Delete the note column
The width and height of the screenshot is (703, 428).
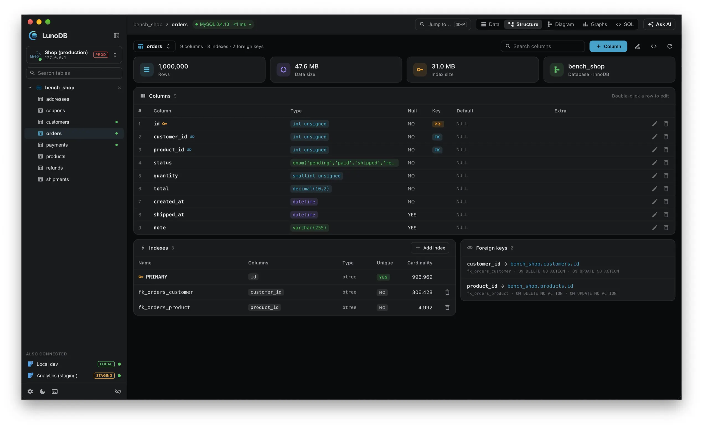point(666,227)
